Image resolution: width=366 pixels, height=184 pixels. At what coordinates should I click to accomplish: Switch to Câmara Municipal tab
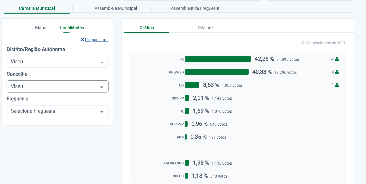[x=37, y=8]
